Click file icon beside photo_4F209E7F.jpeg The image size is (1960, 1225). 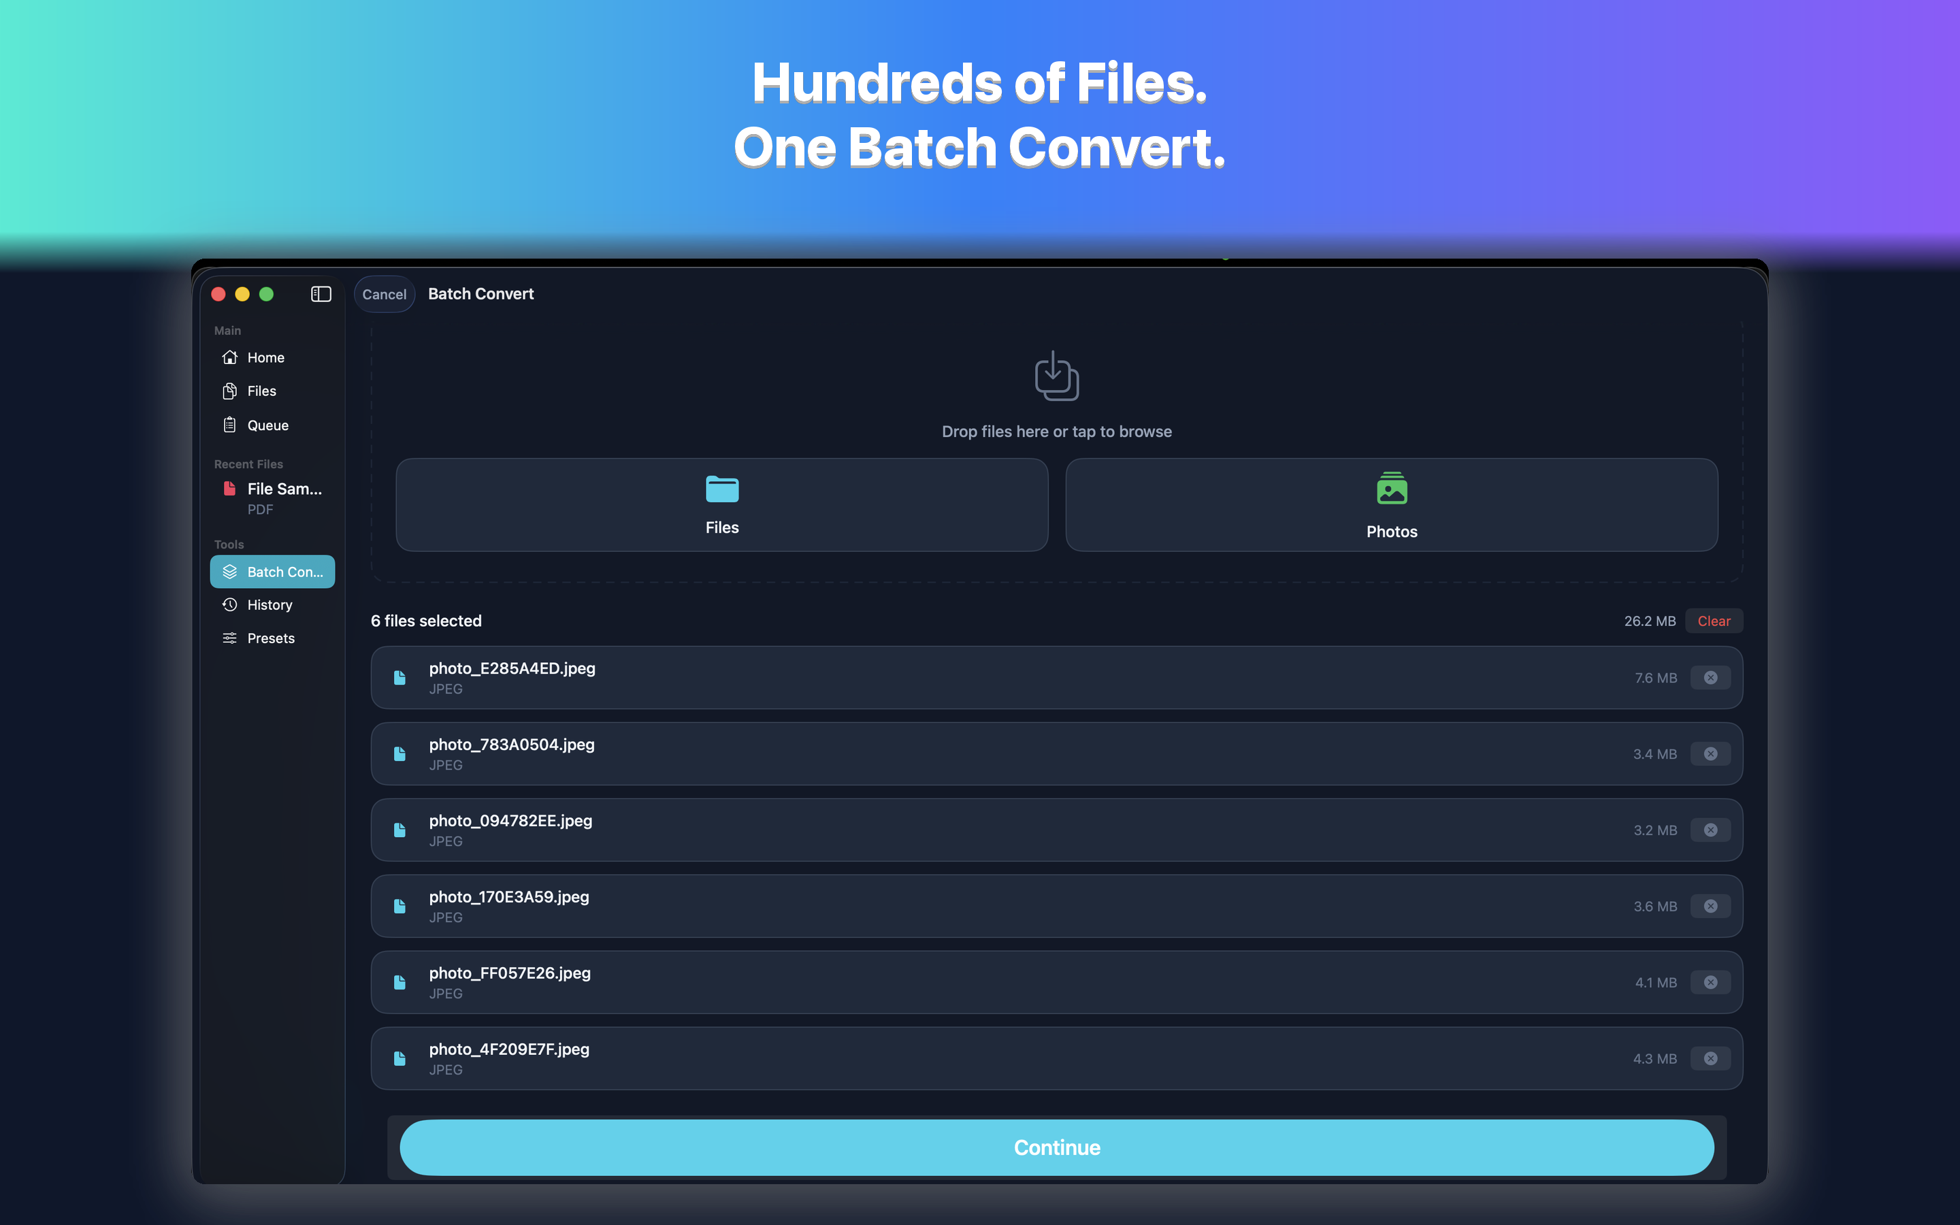[x=399, y=1059]
